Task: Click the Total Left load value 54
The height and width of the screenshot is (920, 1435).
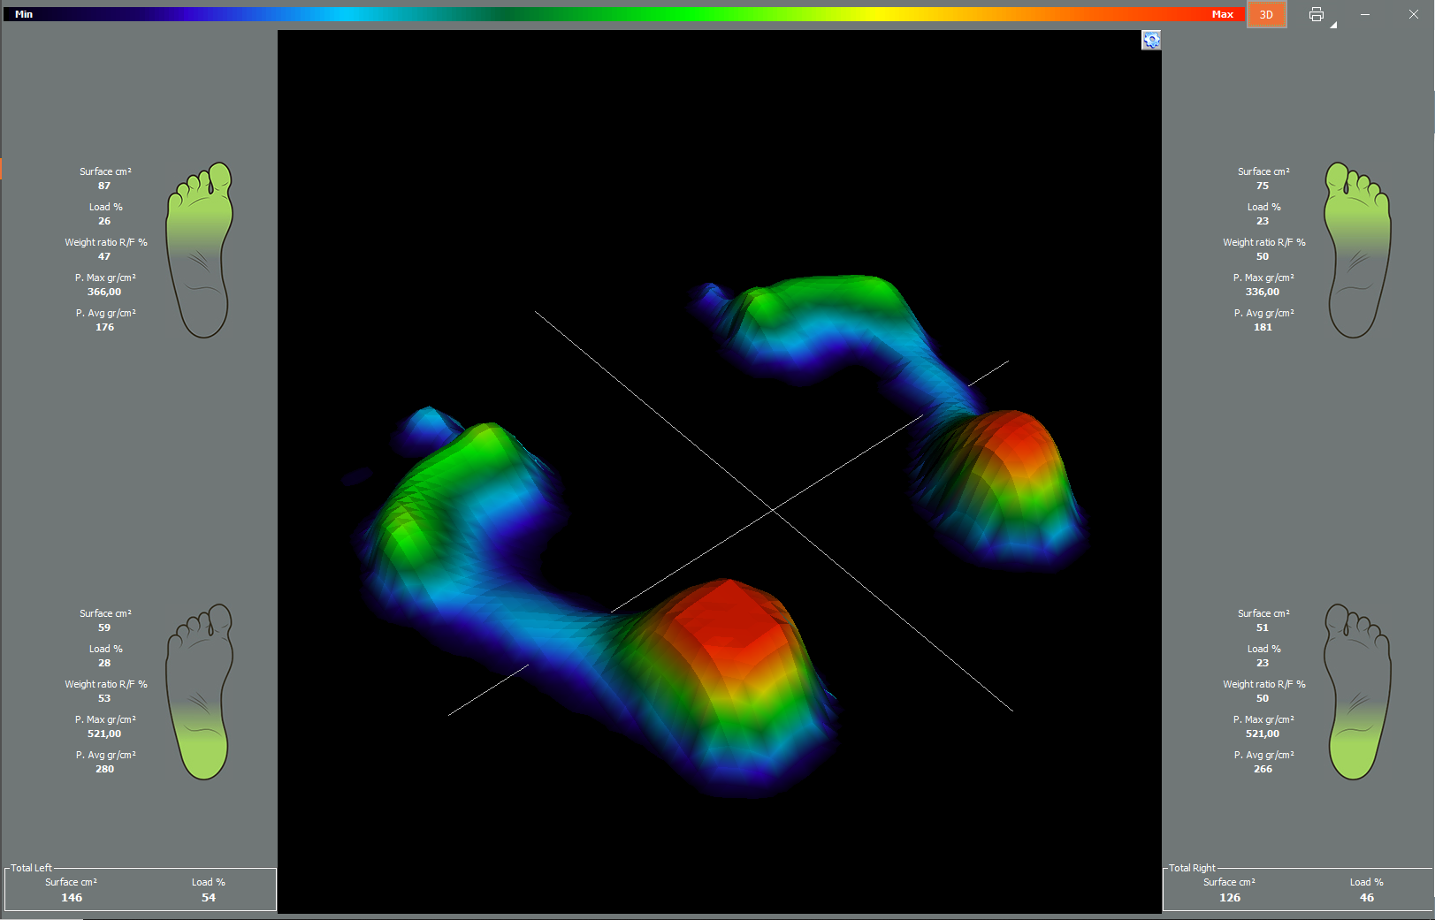Action: [x=209, y=897]
